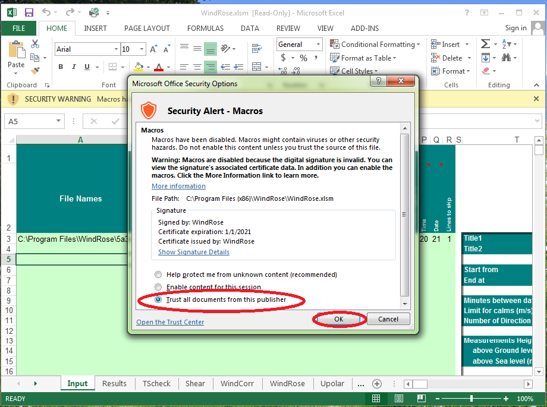Apply red font color

point(159,67)
